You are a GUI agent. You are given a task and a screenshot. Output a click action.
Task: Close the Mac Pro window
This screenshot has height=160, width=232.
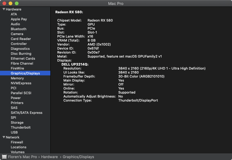[4, 3]
